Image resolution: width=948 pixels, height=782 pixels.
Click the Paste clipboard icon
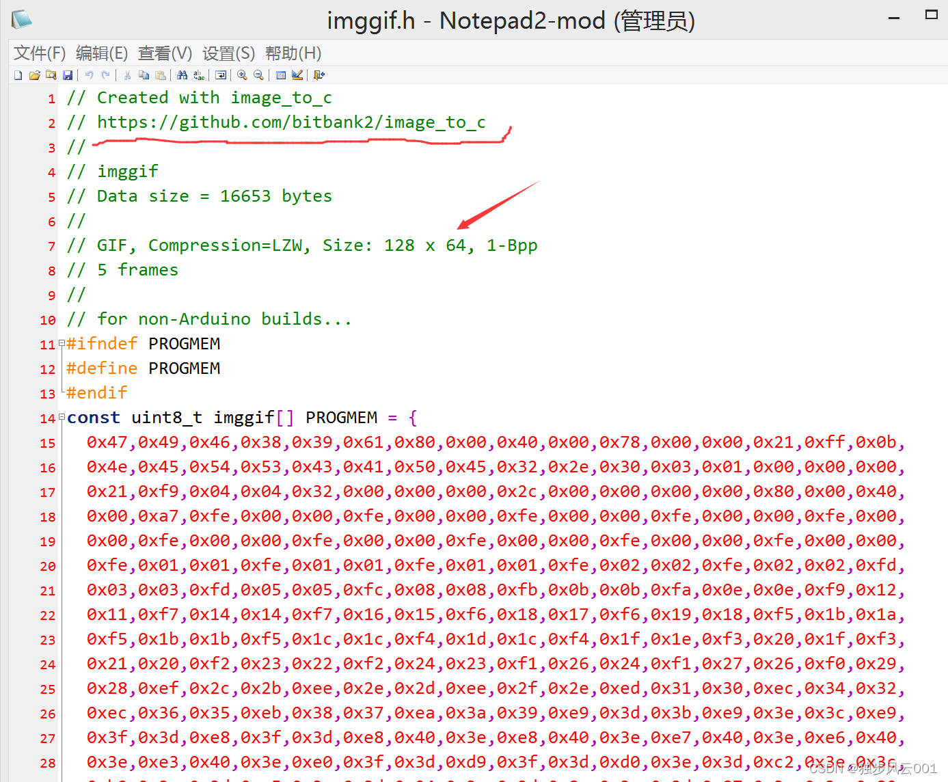click(x=161, y=75)
